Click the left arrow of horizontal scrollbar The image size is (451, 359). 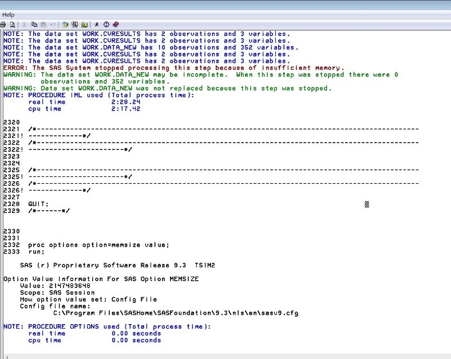tap(7, 357)
